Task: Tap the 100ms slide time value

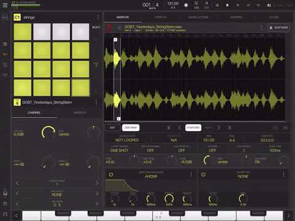Action: point(275,149)
